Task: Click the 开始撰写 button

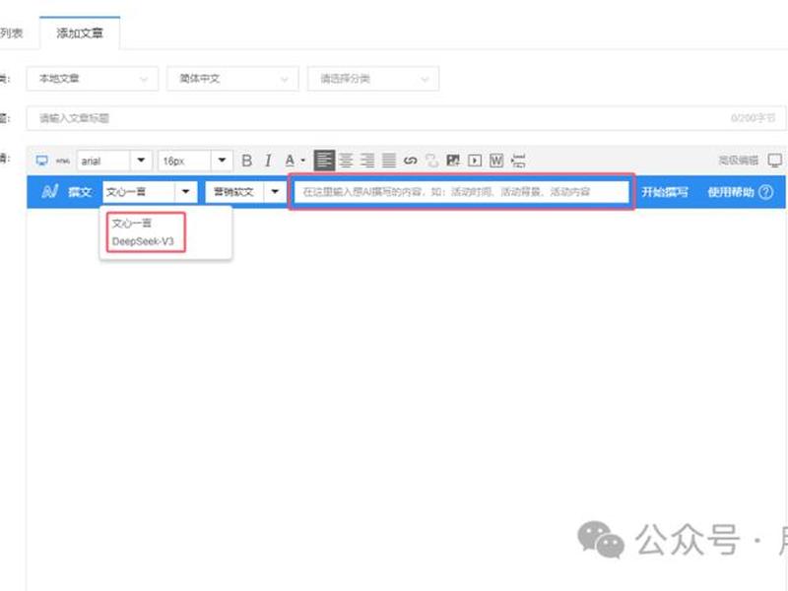Action: pos(664,192)
